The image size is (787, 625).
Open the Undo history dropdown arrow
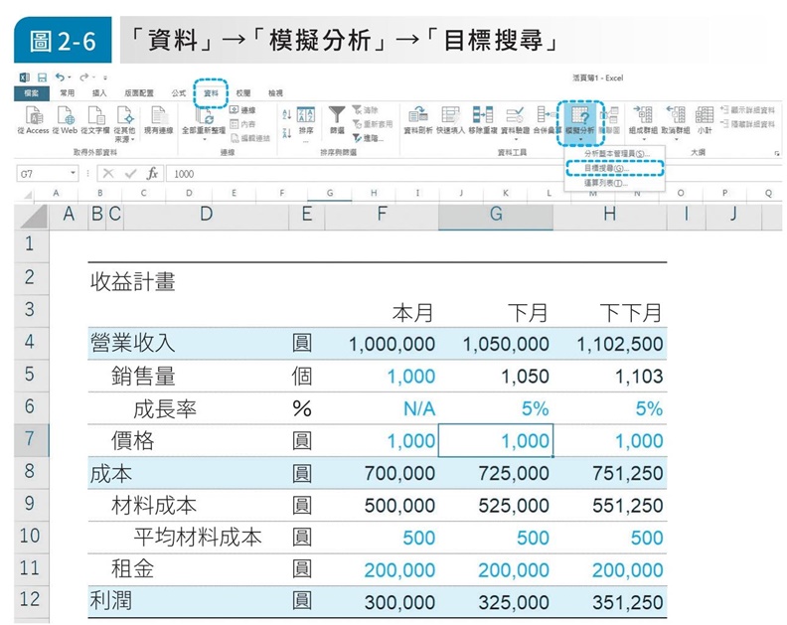tap(70, 78)
